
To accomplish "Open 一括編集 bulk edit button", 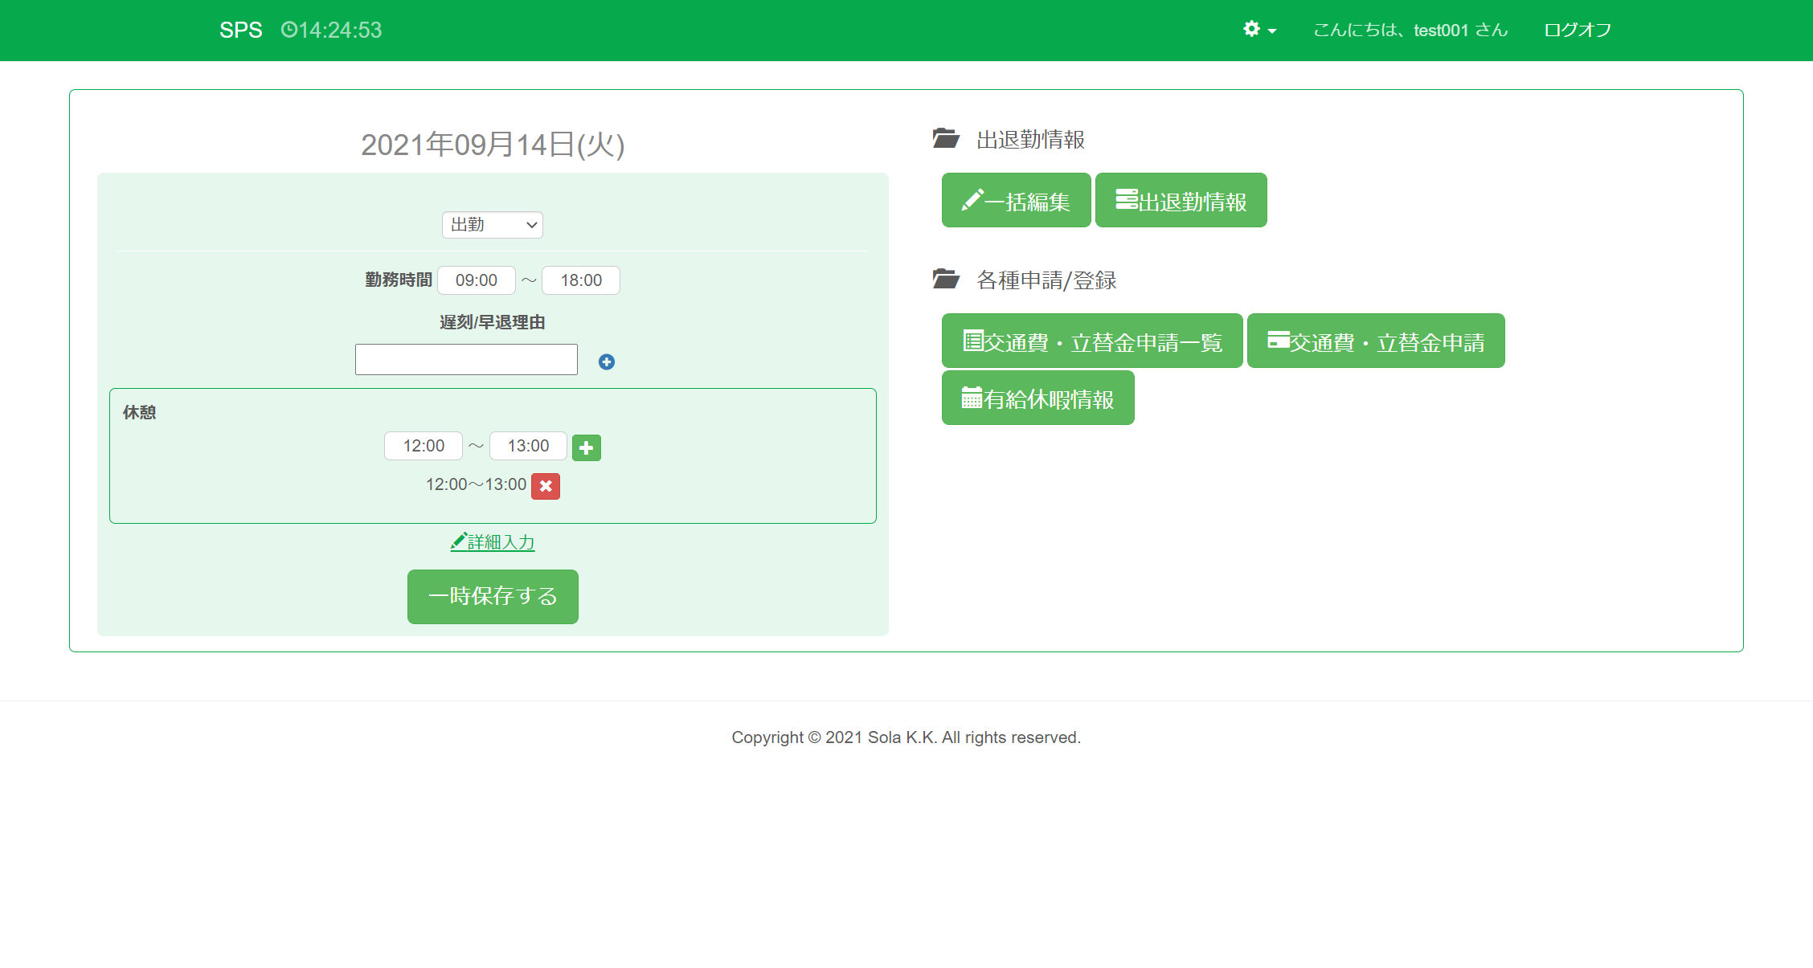I will pyautogui.click(x=1016, y=200).
